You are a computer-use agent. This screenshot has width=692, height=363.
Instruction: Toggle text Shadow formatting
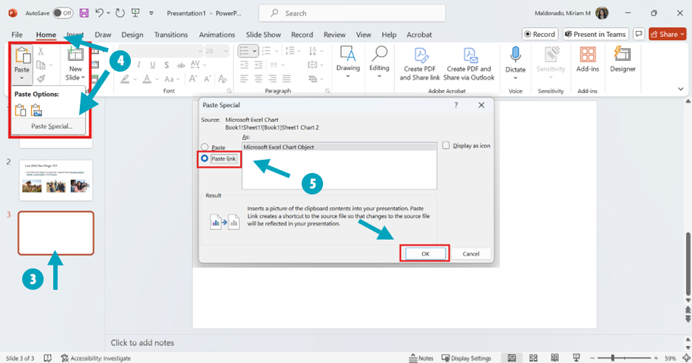click(x=166, y=65)
